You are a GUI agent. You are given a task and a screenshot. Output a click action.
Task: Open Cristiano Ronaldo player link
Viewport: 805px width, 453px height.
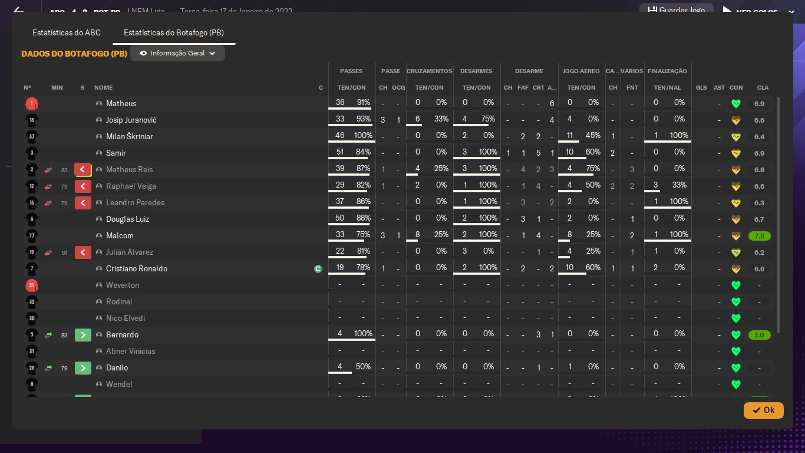tap(137, 268)
